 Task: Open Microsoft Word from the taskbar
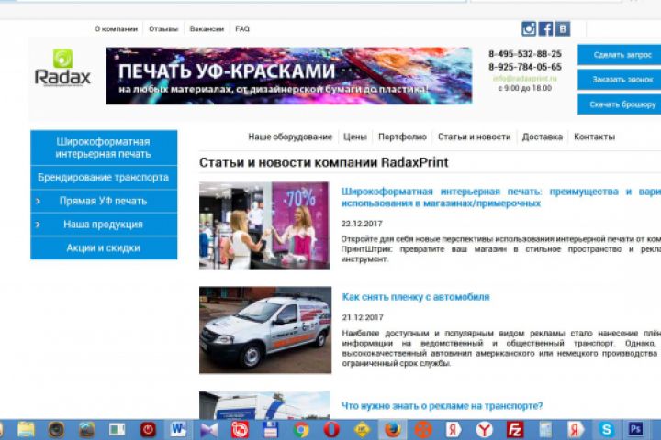pyautogui.click(x=178, y=430)
